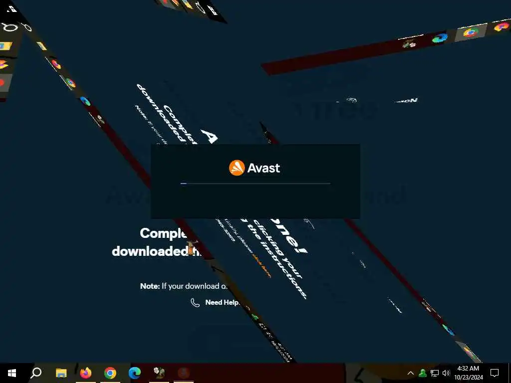Expand hidden system tray icons
Viewport: 511px width, 383px height.
(x=411, y=373)
